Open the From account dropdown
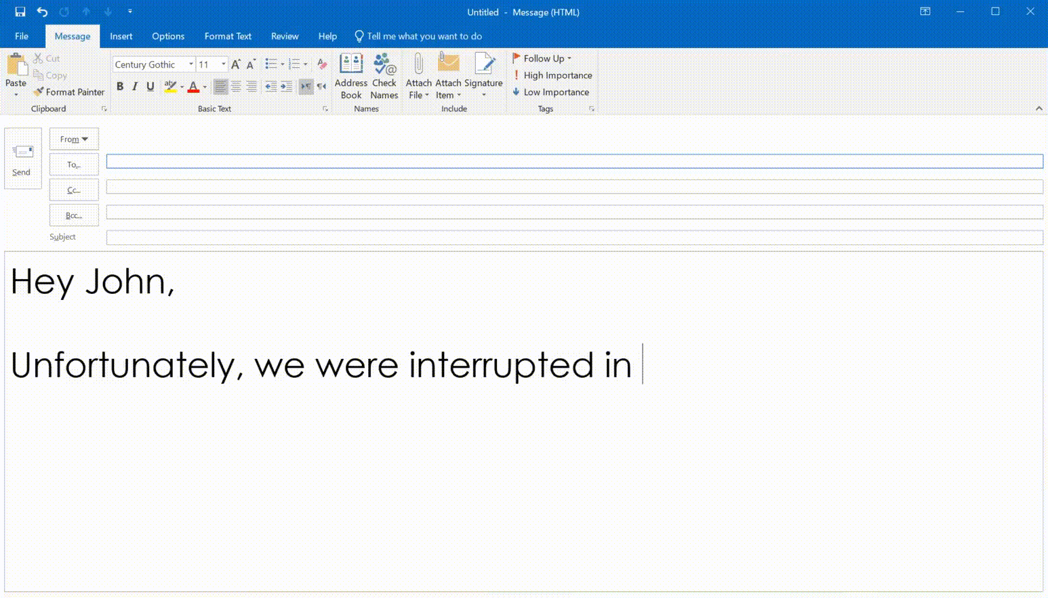The image size is (1048, 598). [74, 139]
